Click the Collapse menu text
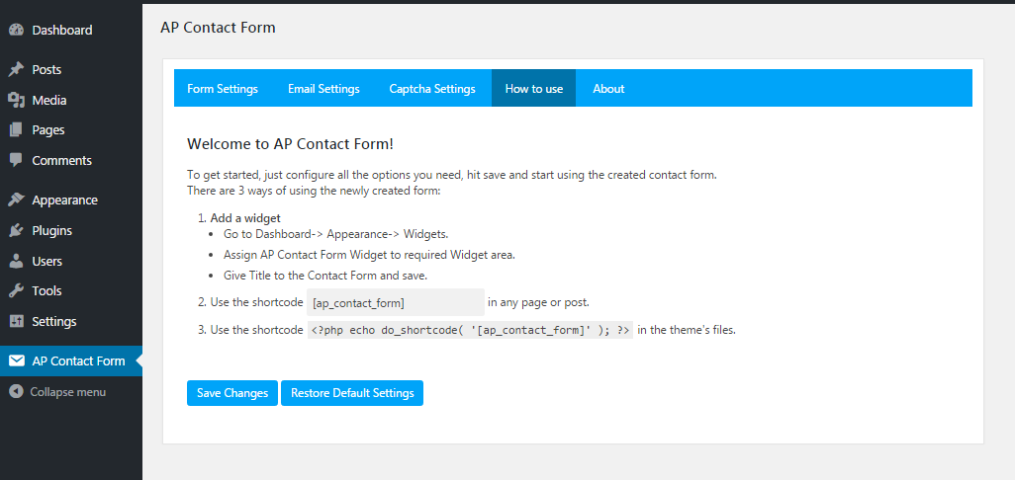 pyautogui.click(x=68, y=391)
